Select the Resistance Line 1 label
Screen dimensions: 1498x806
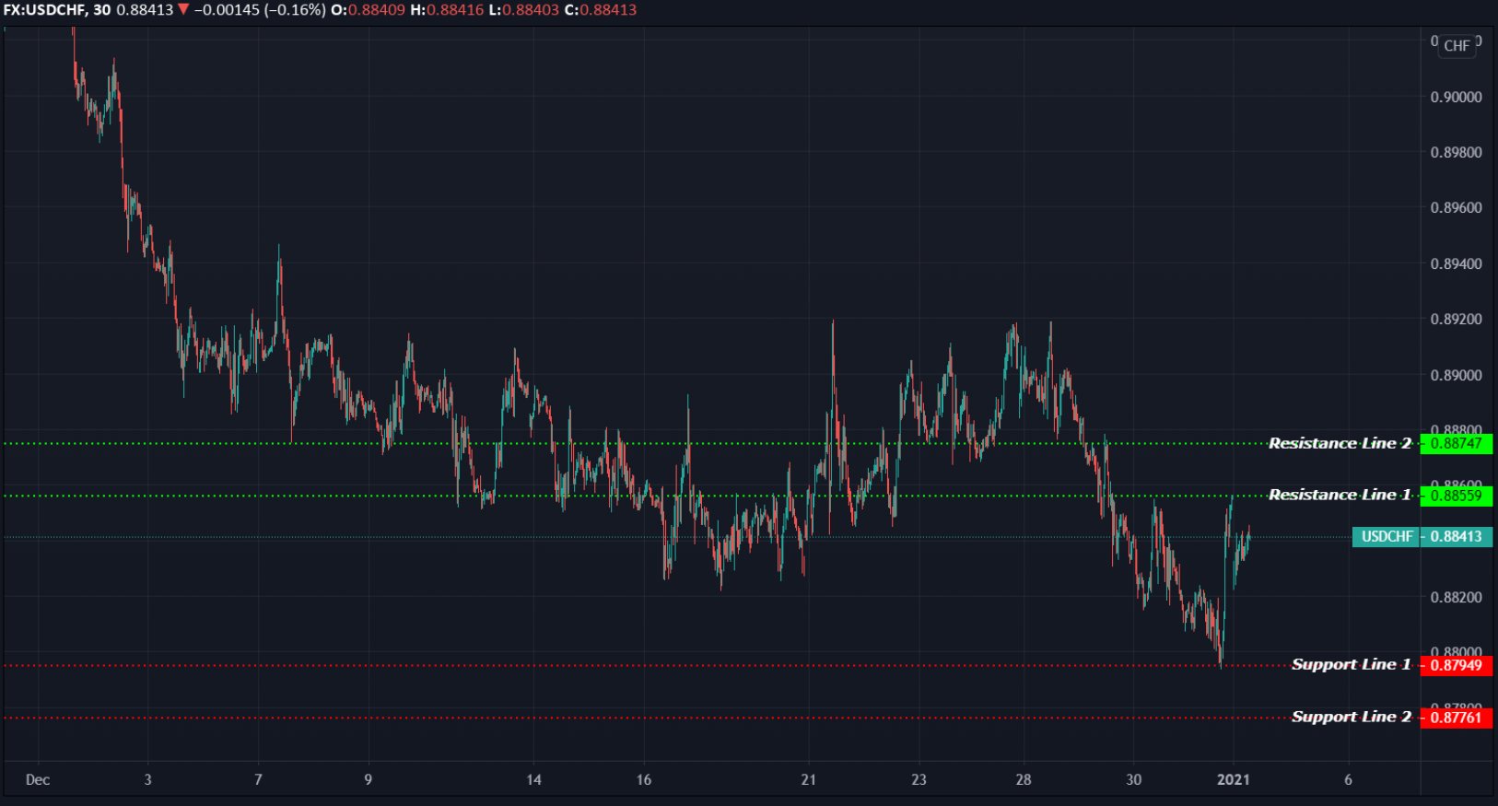click(x=1340, y=495)
